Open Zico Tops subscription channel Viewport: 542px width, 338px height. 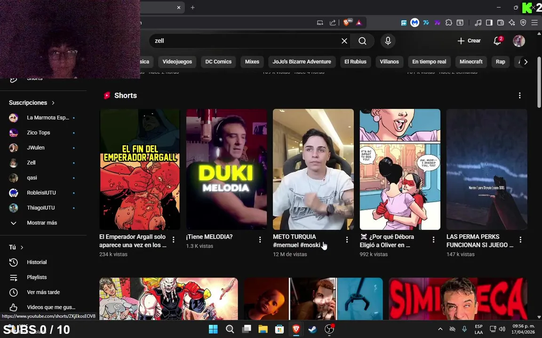tap(43, 133)
